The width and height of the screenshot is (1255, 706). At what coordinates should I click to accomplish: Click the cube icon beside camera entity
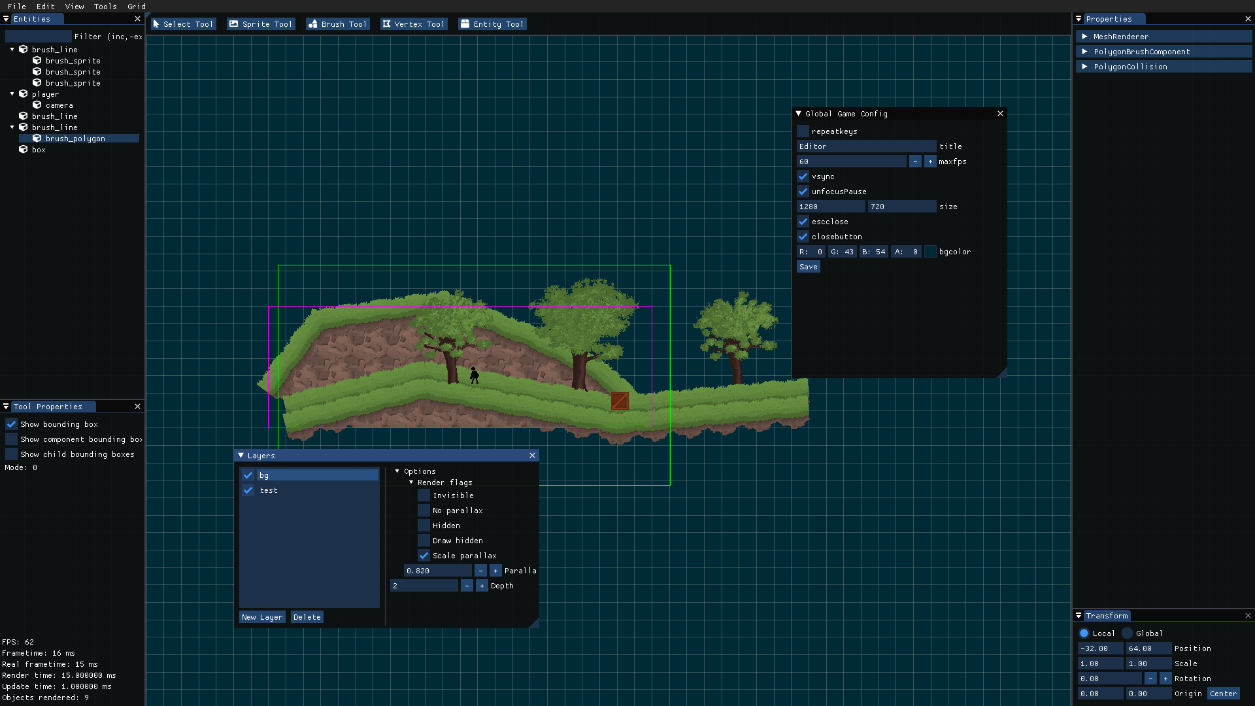click(x=37, y=105)
